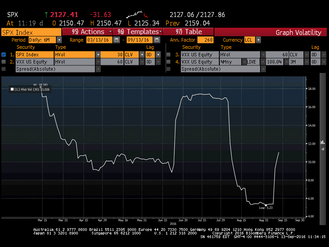Edit the Ann. Factor value 260

coord(205,40)
